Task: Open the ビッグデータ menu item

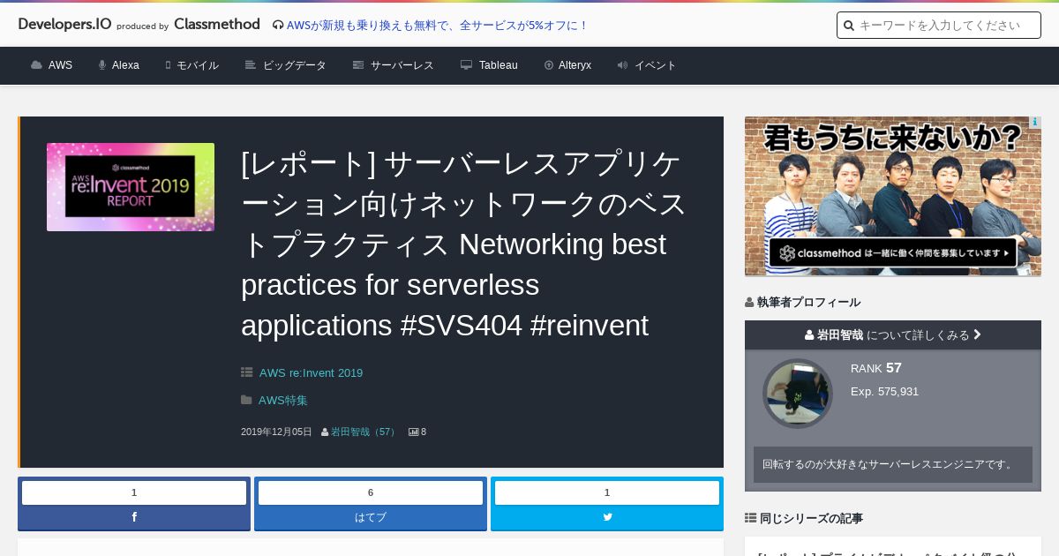Action: point(295,65)
